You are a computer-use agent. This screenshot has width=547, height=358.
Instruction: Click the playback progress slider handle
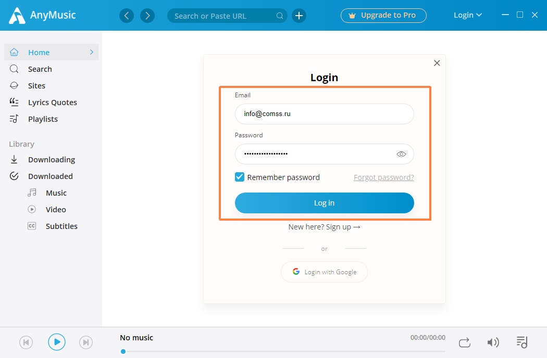click(123, 351)
